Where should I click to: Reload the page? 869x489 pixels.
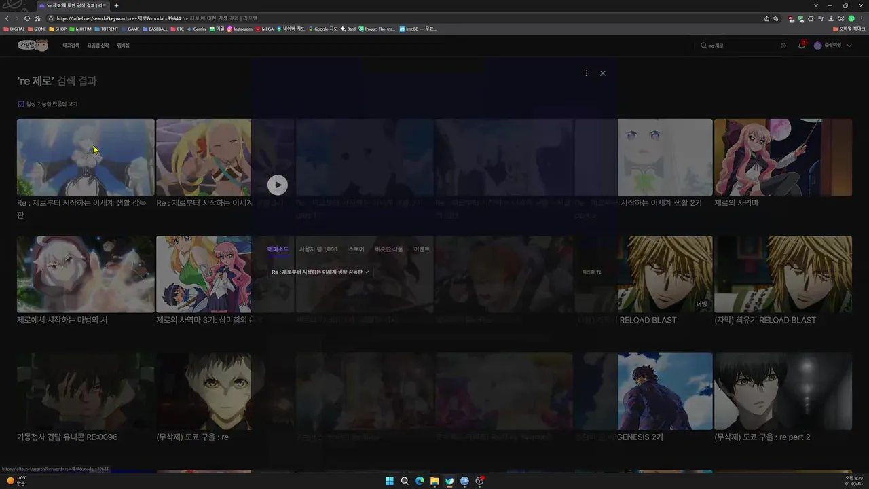pyautogui.click(x=27, y=18)
